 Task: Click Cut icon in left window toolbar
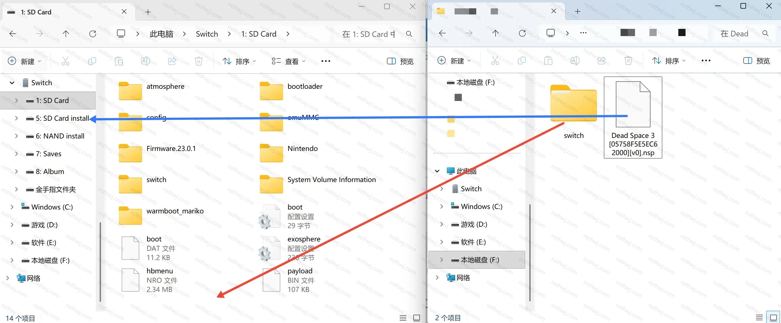(x=65, y=61)
